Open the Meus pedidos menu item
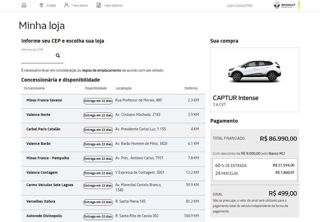 click(113, 5)
